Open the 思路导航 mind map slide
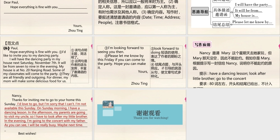 (x=234, y=17)
